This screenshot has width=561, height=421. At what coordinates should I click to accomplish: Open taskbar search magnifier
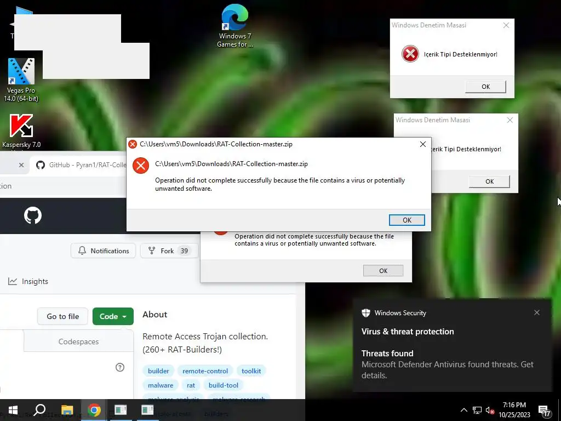pyautogui.click(x=39, y=410)
